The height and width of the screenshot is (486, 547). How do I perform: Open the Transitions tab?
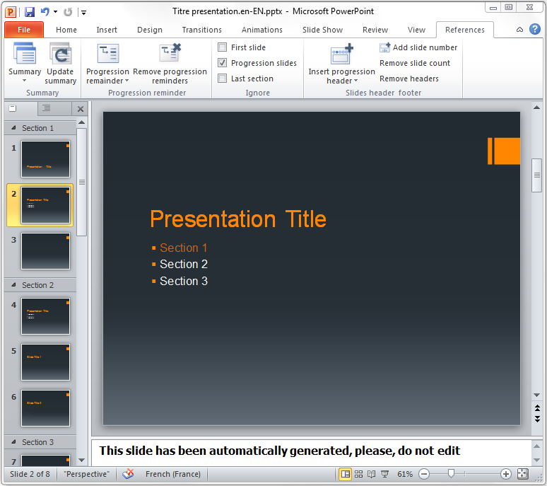point(201,30)
